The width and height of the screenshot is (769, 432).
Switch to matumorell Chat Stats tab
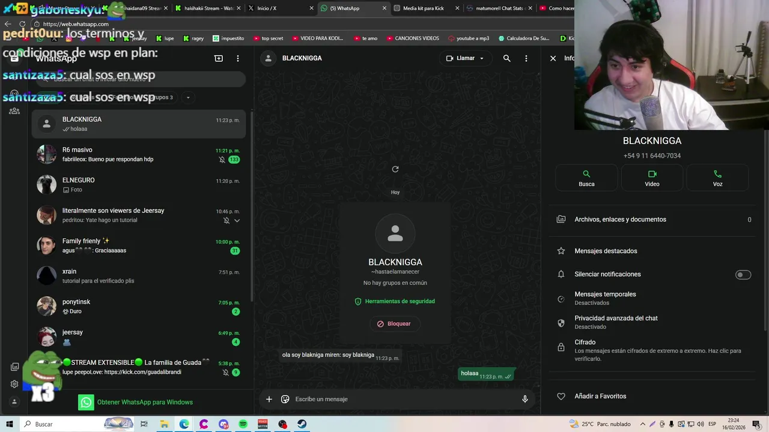coord(499,8)
